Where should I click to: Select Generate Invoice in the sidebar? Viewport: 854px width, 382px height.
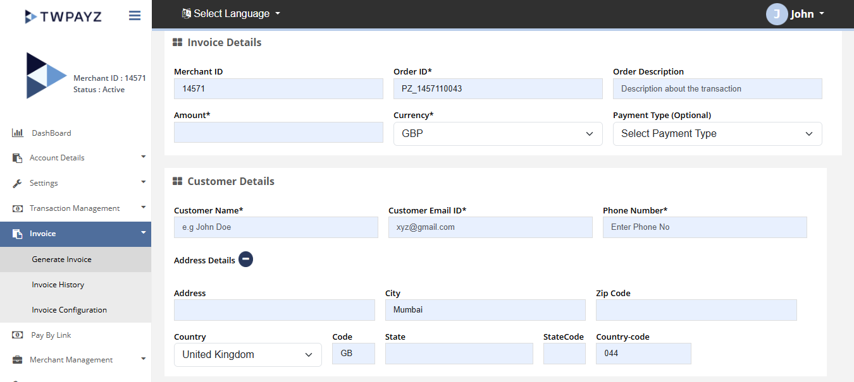click(62, 260)
